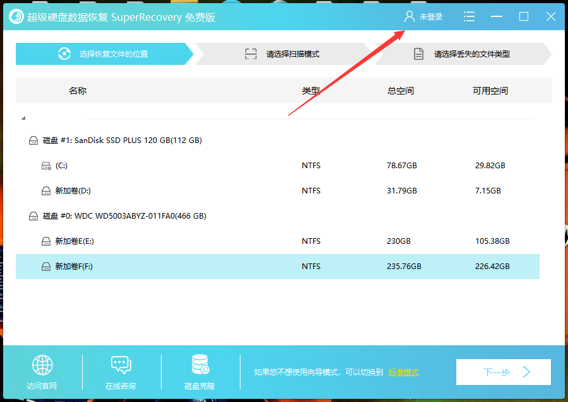This screenshot has height=402, width=568.
Task: Click the drive icon beside 新加卷E(E:)
Action: pyautogui.click(x=46, y=241)
